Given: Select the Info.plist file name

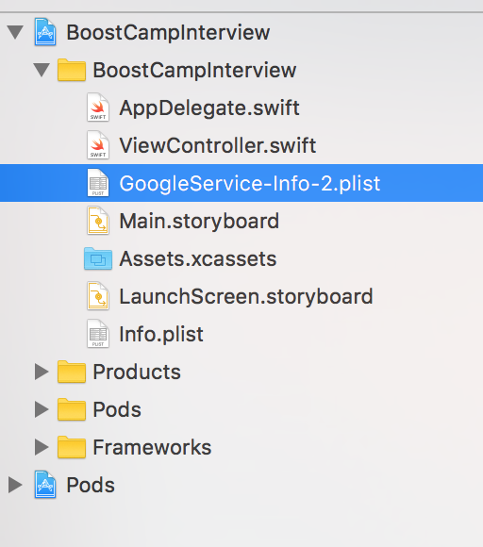Looking at the screenshot, I should (161, 334).
